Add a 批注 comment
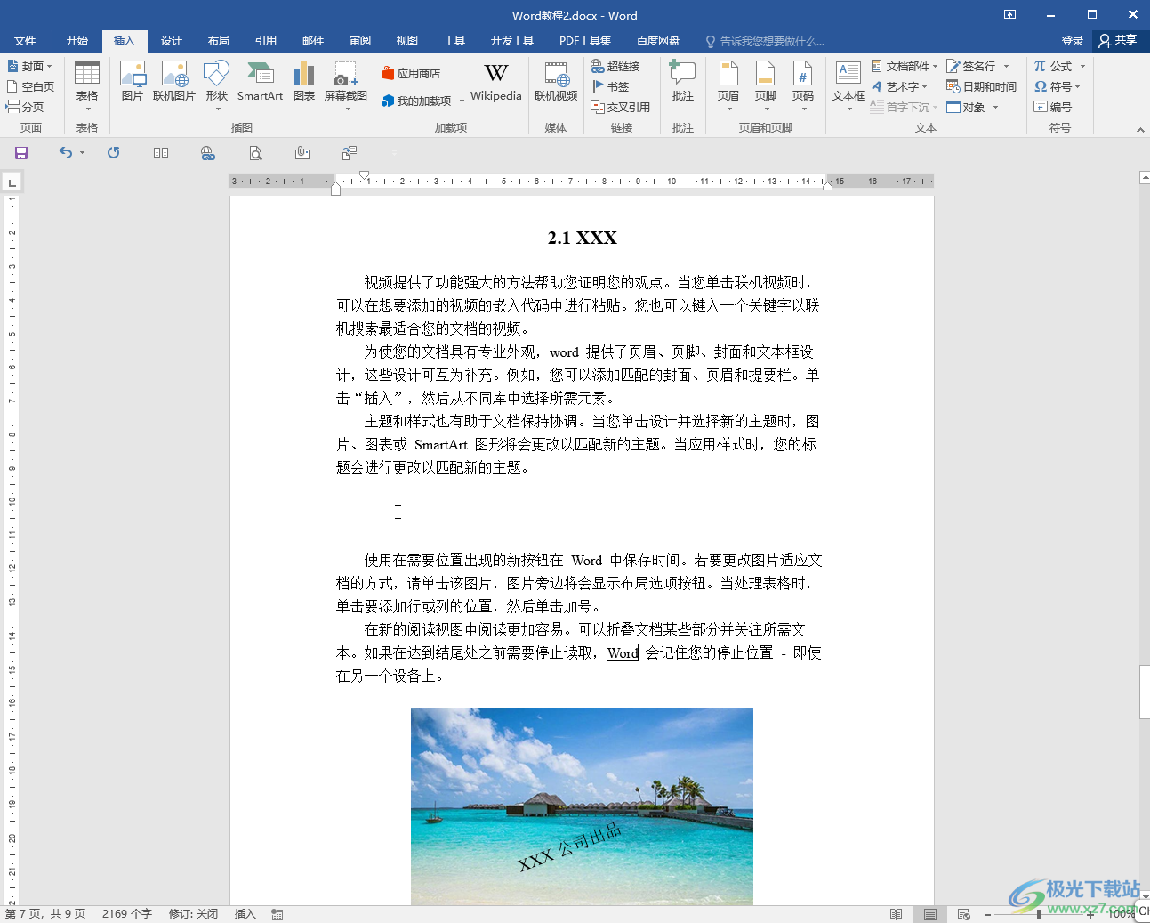The image size is (1150, 923). coord(683,82)
